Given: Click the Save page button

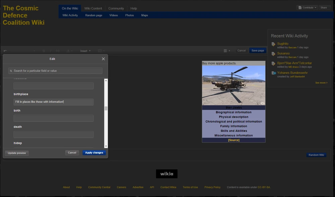Looking at the screenshot, I should (x=258, y=51).
